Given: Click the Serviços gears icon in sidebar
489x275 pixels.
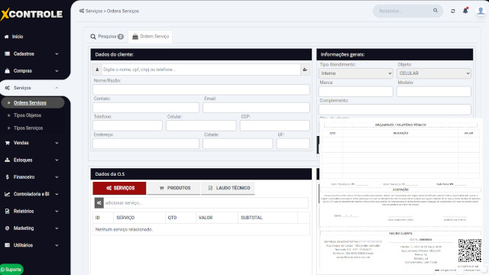Looking at the screenshot, I should coord(7,88).
